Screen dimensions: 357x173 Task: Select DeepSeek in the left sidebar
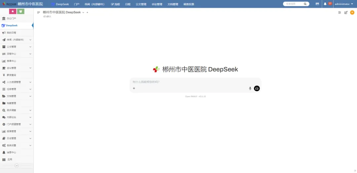click(x=17, y=26)
